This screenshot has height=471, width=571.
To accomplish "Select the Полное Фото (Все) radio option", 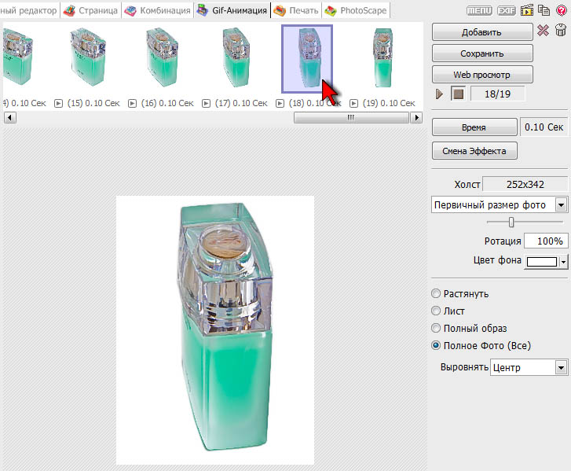I will [x=436, y=345].
